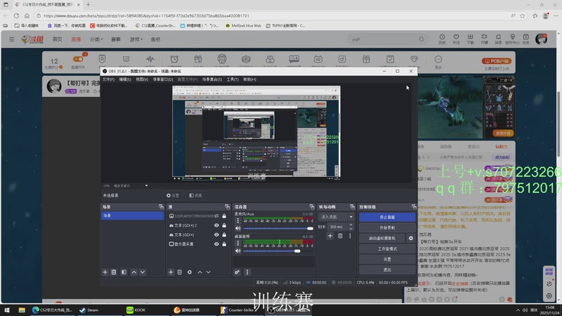Open preview scaling dropdown below preview
Viewport: 562px width, 316px height.
click(146, 185)
